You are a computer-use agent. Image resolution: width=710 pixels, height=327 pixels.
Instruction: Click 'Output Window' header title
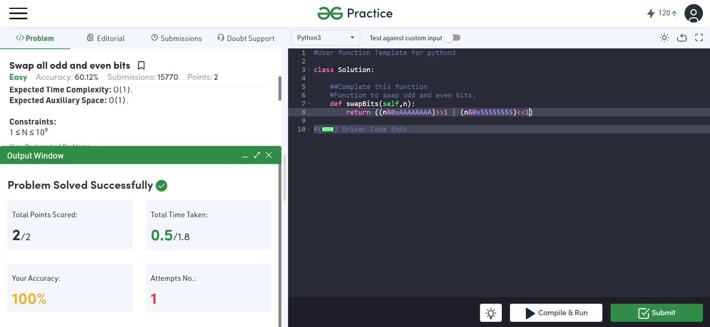35,156
